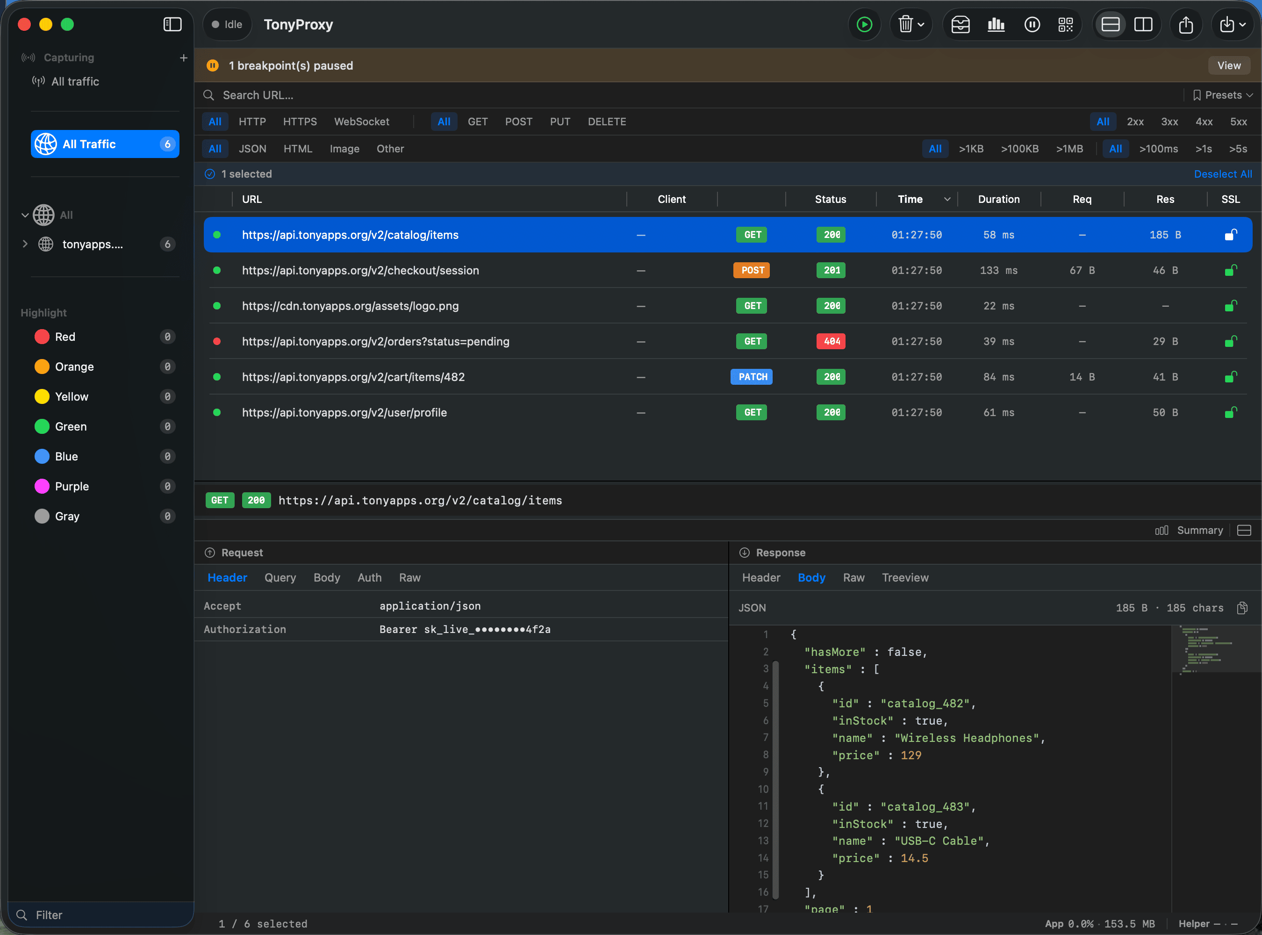The height and width of the screenshot is (935, 1262).
Task: Open the Presets dropdown
Action: pyautogui.click(x=1222, y=95)
